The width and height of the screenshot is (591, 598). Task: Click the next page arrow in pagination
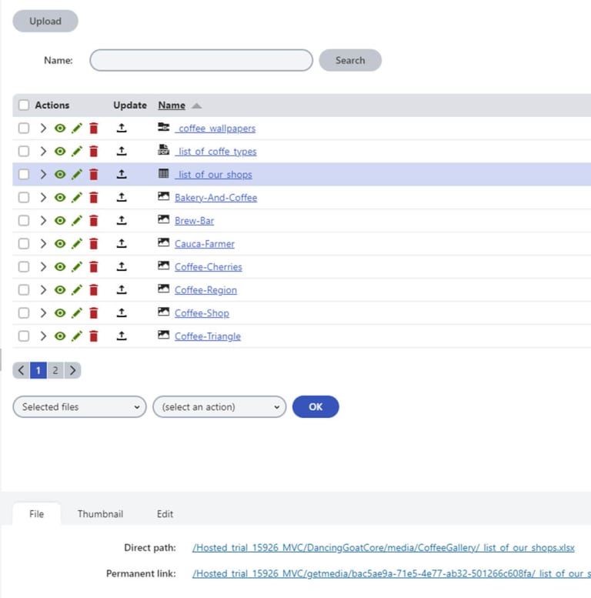[72, 370]
